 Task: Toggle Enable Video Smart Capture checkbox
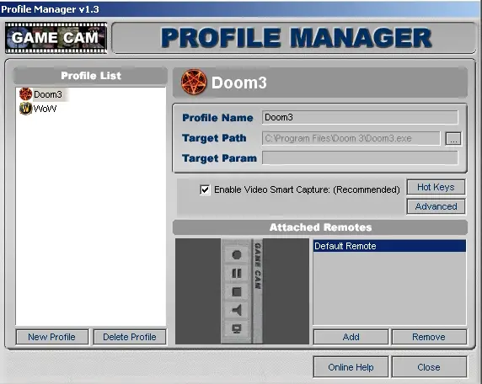[205, 189]
